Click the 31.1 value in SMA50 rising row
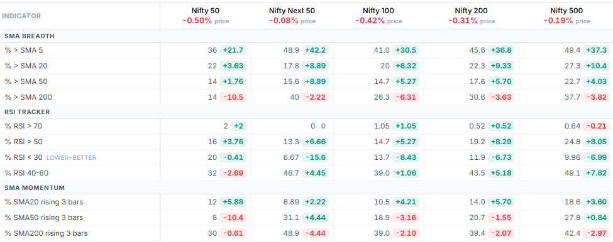This screenshot has width=613, height=242. (291, 218)
